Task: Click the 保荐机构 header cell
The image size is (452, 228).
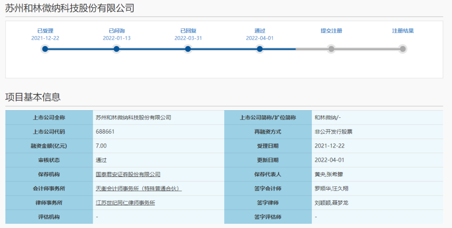Action: pyautogui.click(x=49, y=174)
